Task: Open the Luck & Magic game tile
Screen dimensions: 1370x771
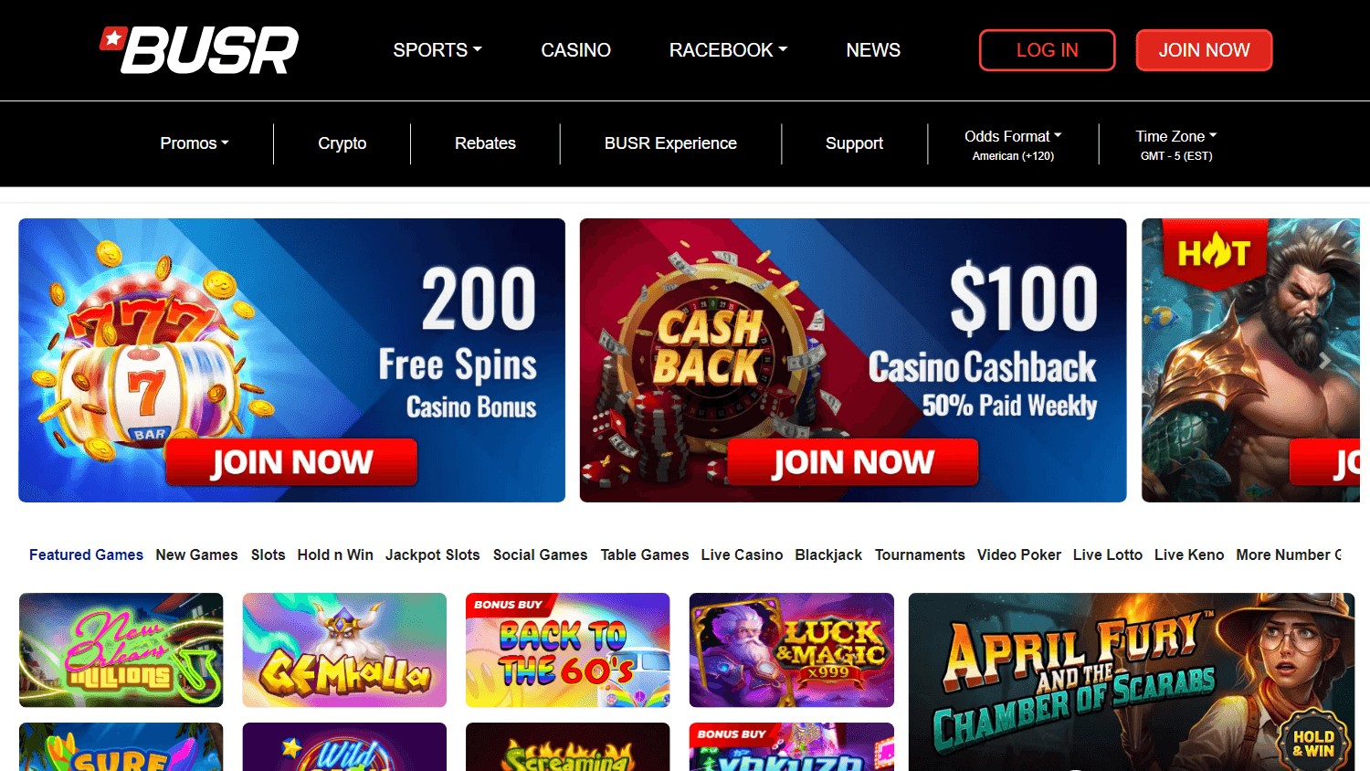Action: click(x=792, y=650)
